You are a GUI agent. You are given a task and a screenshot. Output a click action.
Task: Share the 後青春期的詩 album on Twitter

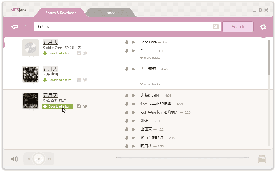(x=85, y=106)
